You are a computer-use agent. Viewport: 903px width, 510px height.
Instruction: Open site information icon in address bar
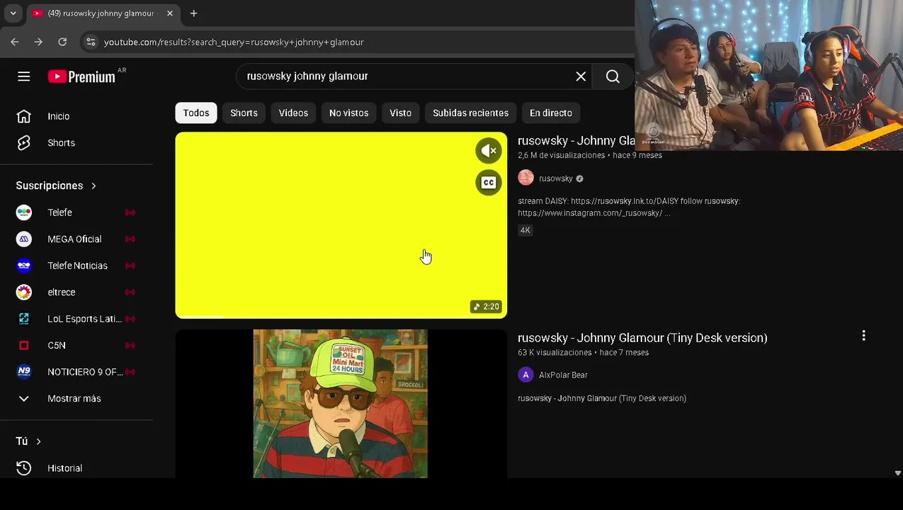point(91,42)
